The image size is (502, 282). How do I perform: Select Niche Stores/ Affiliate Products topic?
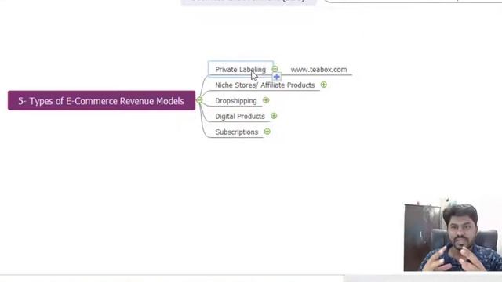click(265, 85)
